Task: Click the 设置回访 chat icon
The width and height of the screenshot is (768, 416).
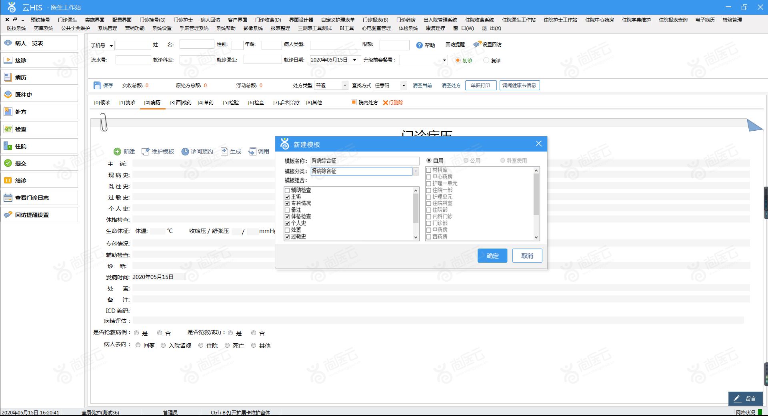Action: (x=477, y=44)
